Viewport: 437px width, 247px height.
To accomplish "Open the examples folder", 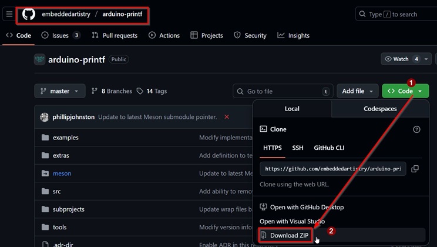I will click(66, 138).
